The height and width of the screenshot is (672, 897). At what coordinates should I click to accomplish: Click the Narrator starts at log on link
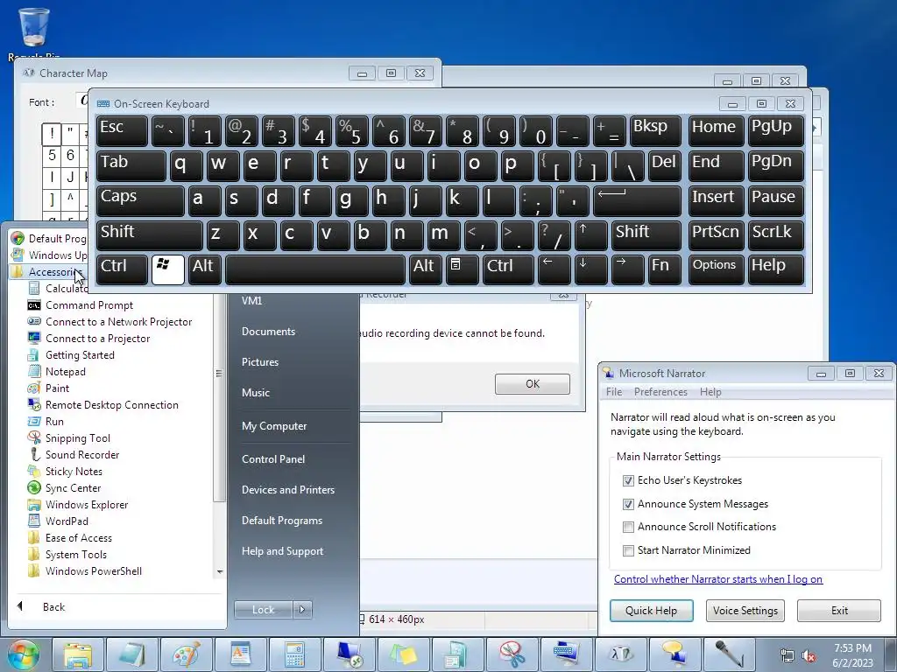(x=718, y=579)
